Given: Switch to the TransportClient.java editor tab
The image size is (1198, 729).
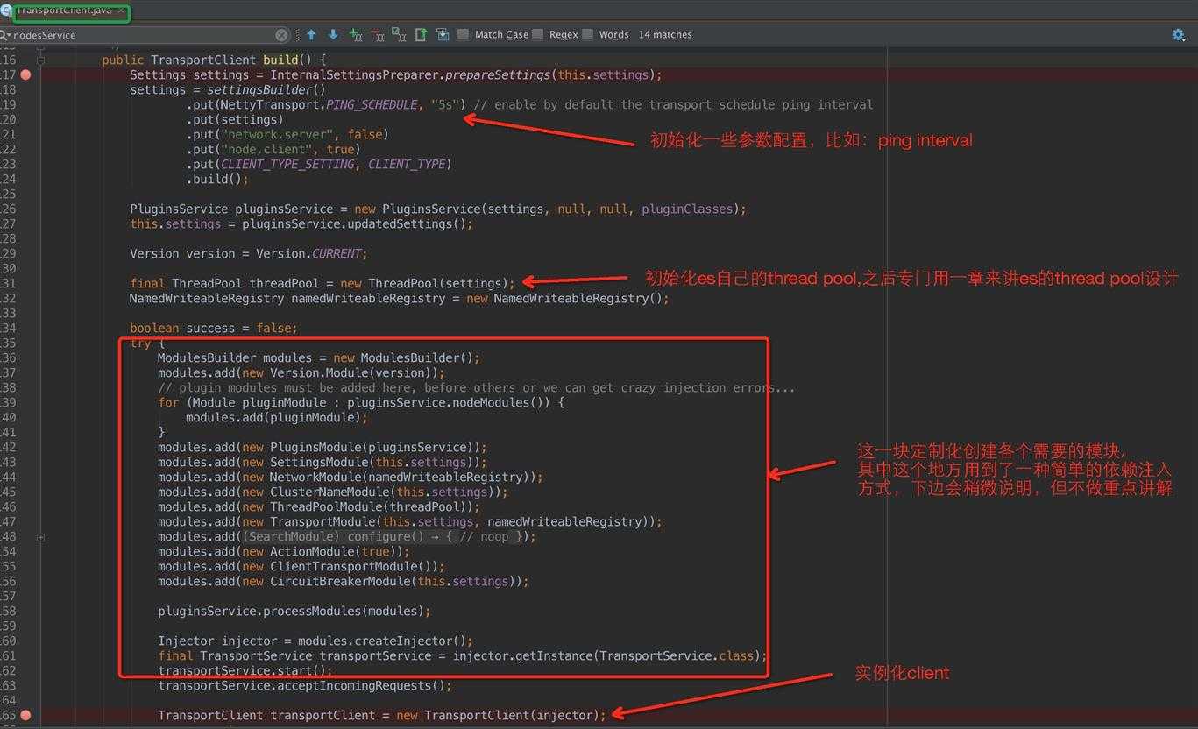Looking at the screenshot, I should (x=63, y=11).
